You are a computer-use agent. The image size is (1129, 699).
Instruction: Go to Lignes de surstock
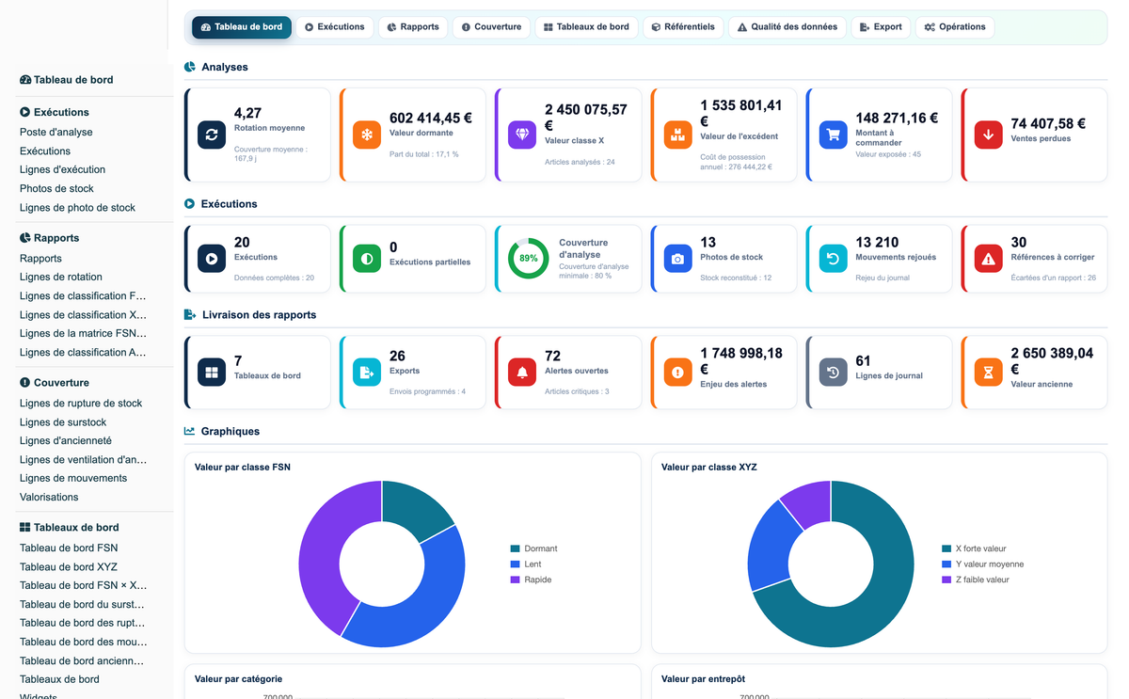coord(63,422)
